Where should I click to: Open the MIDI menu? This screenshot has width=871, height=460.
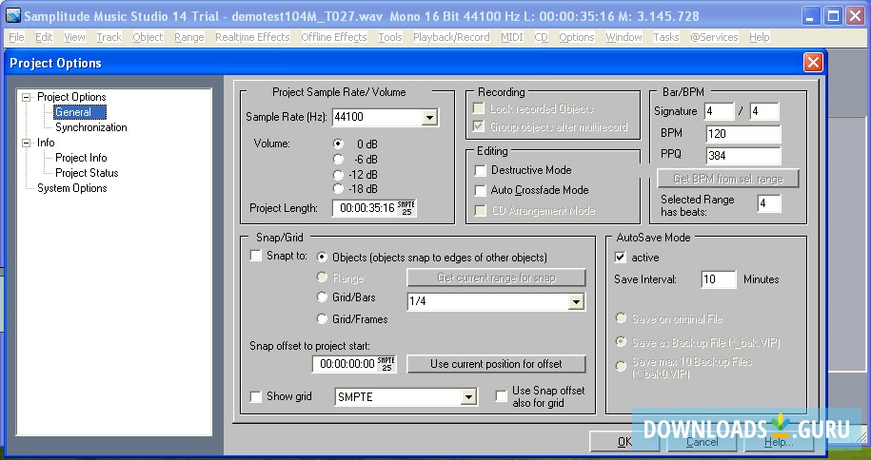pos(511,37)
